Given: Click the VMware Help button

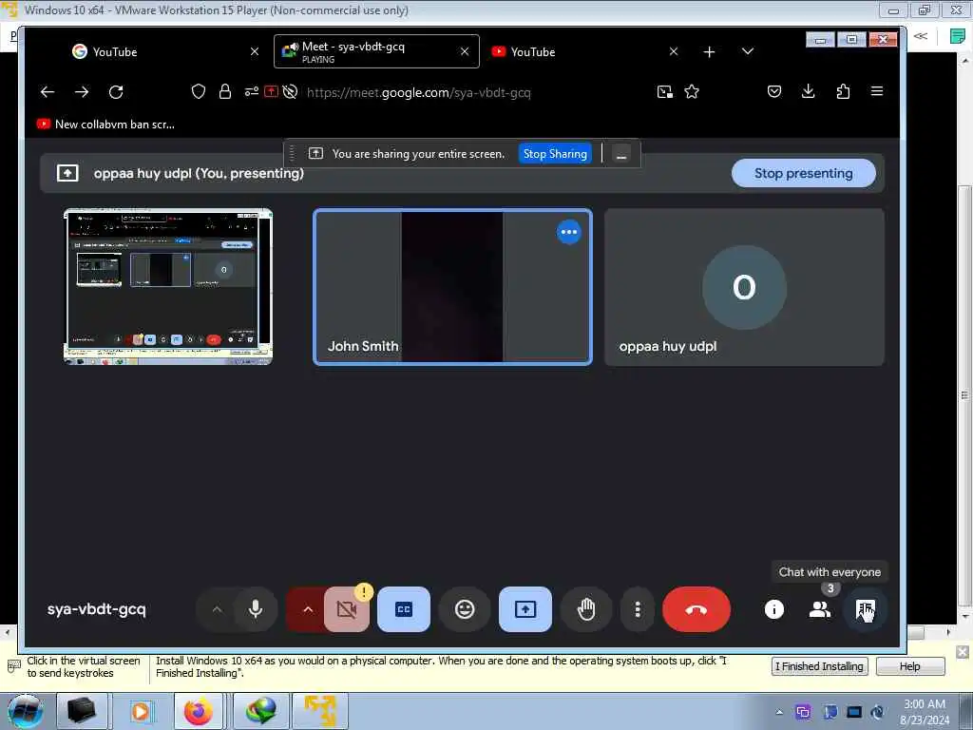Looking at the screenshot, I should (x=909, y=666).
